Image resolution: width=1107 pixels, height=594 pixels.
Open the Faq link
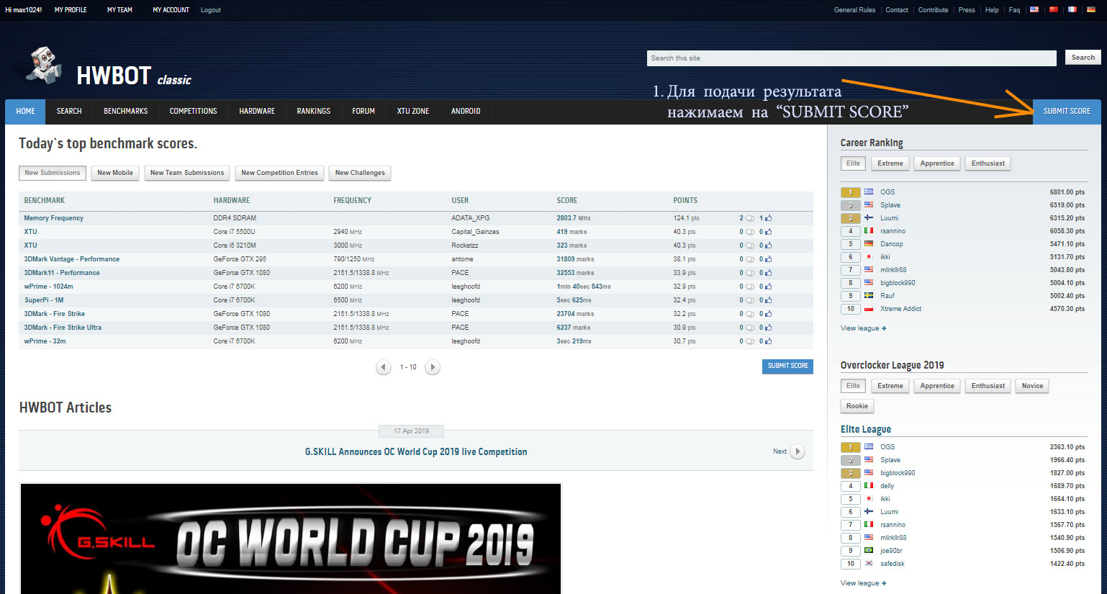tap(1014, 10)
